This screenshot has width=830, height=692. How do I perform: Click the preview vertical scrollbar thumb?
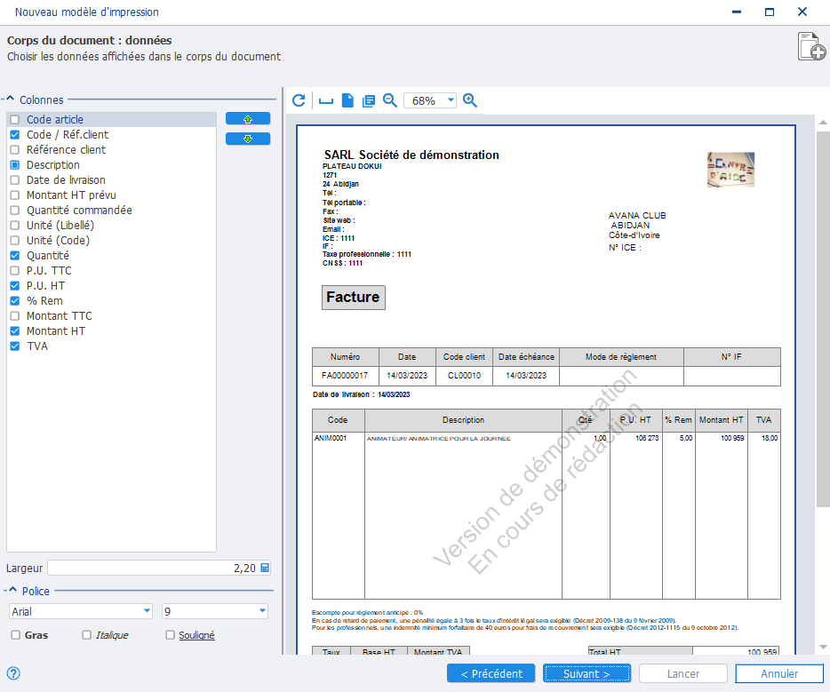pos(823,319)
